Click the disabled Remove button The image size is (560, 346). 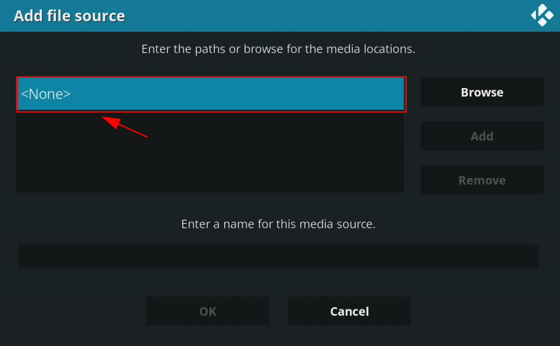[x=481, y=180]
